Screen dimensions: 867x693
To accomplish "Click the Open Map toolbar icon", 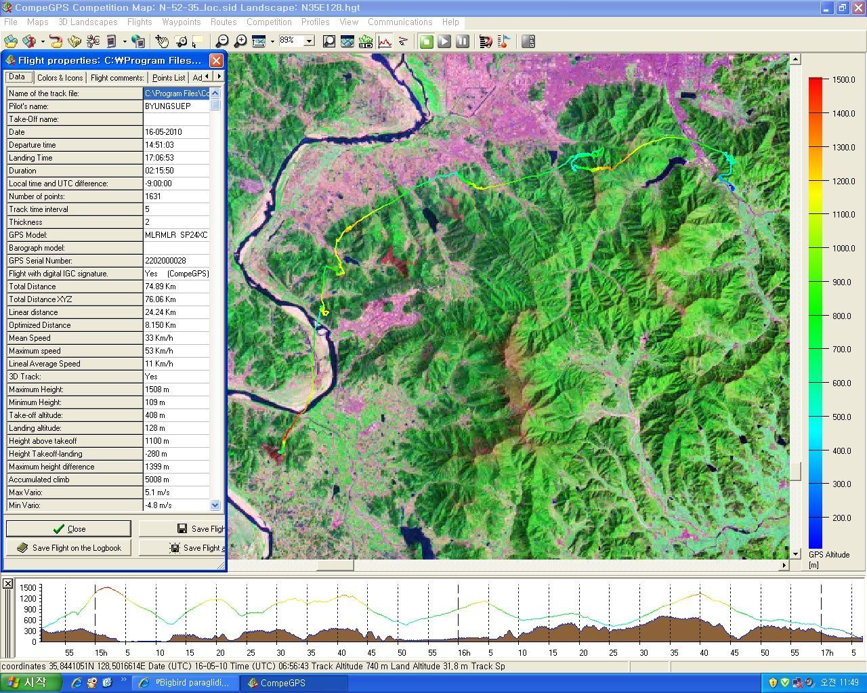I will click(11, 41).
